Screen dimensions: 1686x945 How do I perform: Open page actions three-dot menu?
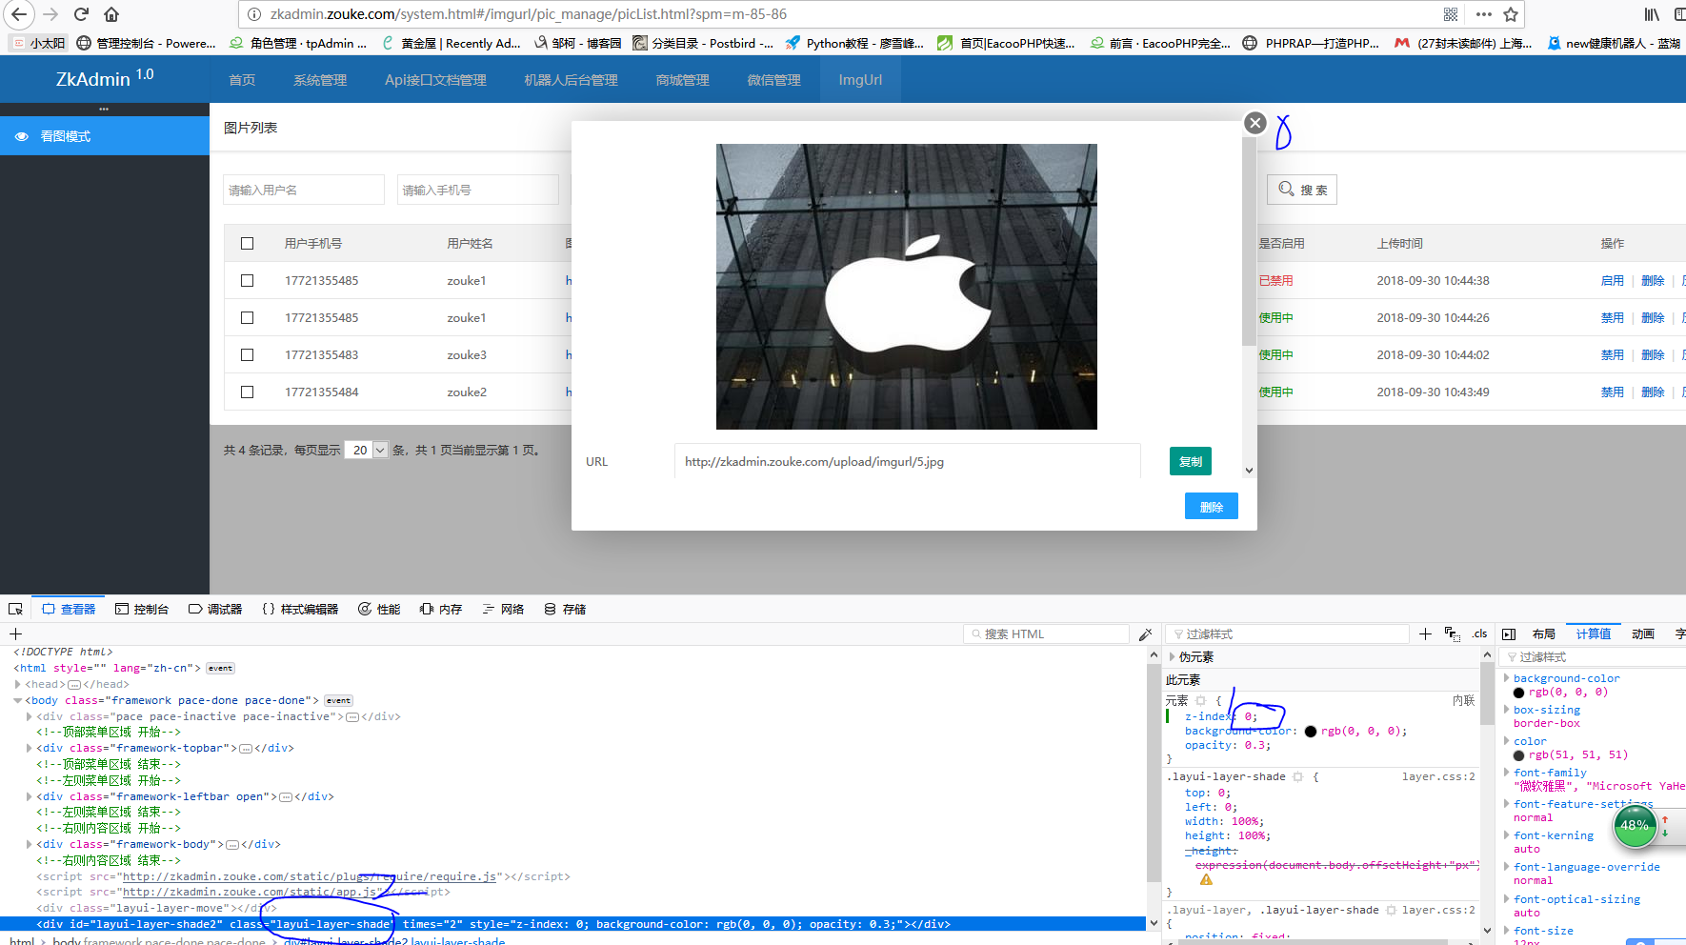pos(1483,14)
